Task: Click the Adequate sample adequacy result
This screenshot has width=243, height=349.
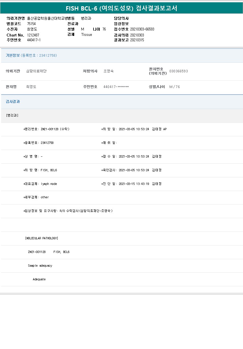Action: pyautogui.click(x=39, y=279)
